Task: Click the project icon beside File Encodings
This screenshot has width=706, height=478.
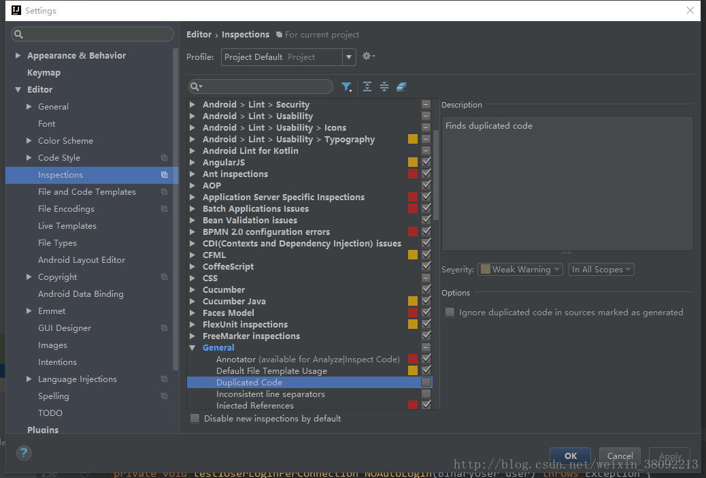Action: (x=165, y=209)
